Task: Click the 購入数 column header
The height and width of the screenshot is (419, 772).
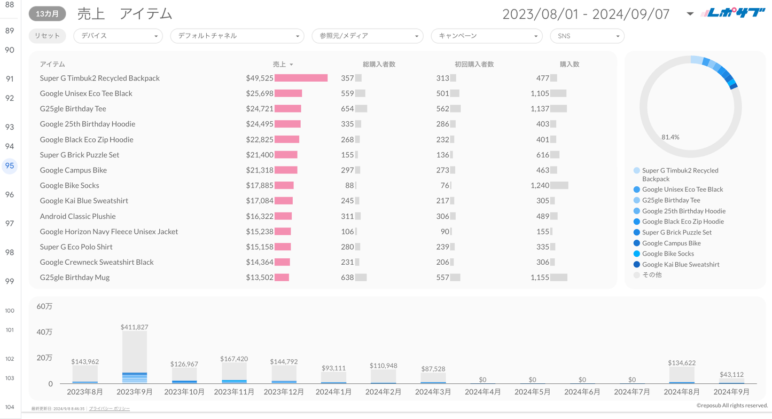Action: point(569,64)
